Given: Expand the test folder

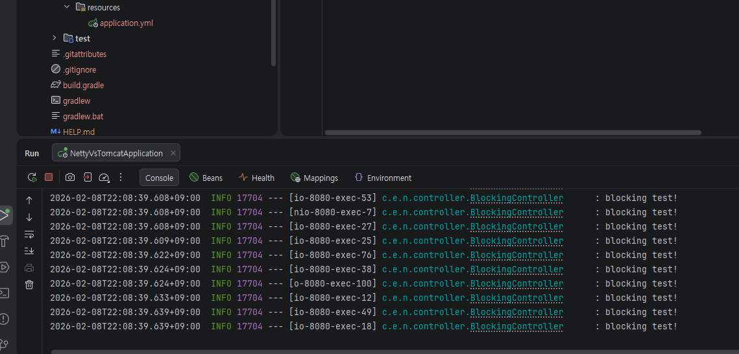Looking at the screenshot, I should tap(55, 38).
